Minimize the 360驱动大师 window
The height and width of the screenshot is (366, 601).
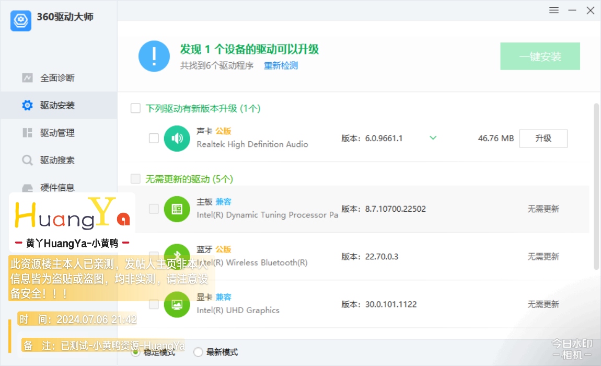coord(572,10)
